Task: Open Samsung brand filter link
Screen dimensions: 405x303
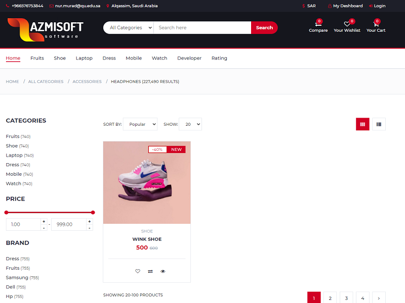Action: click(x=17, y=277)
